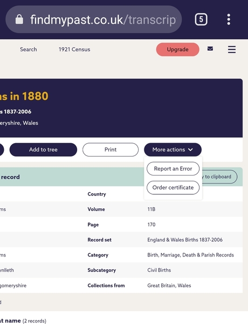Select Order certificate option

173,187
